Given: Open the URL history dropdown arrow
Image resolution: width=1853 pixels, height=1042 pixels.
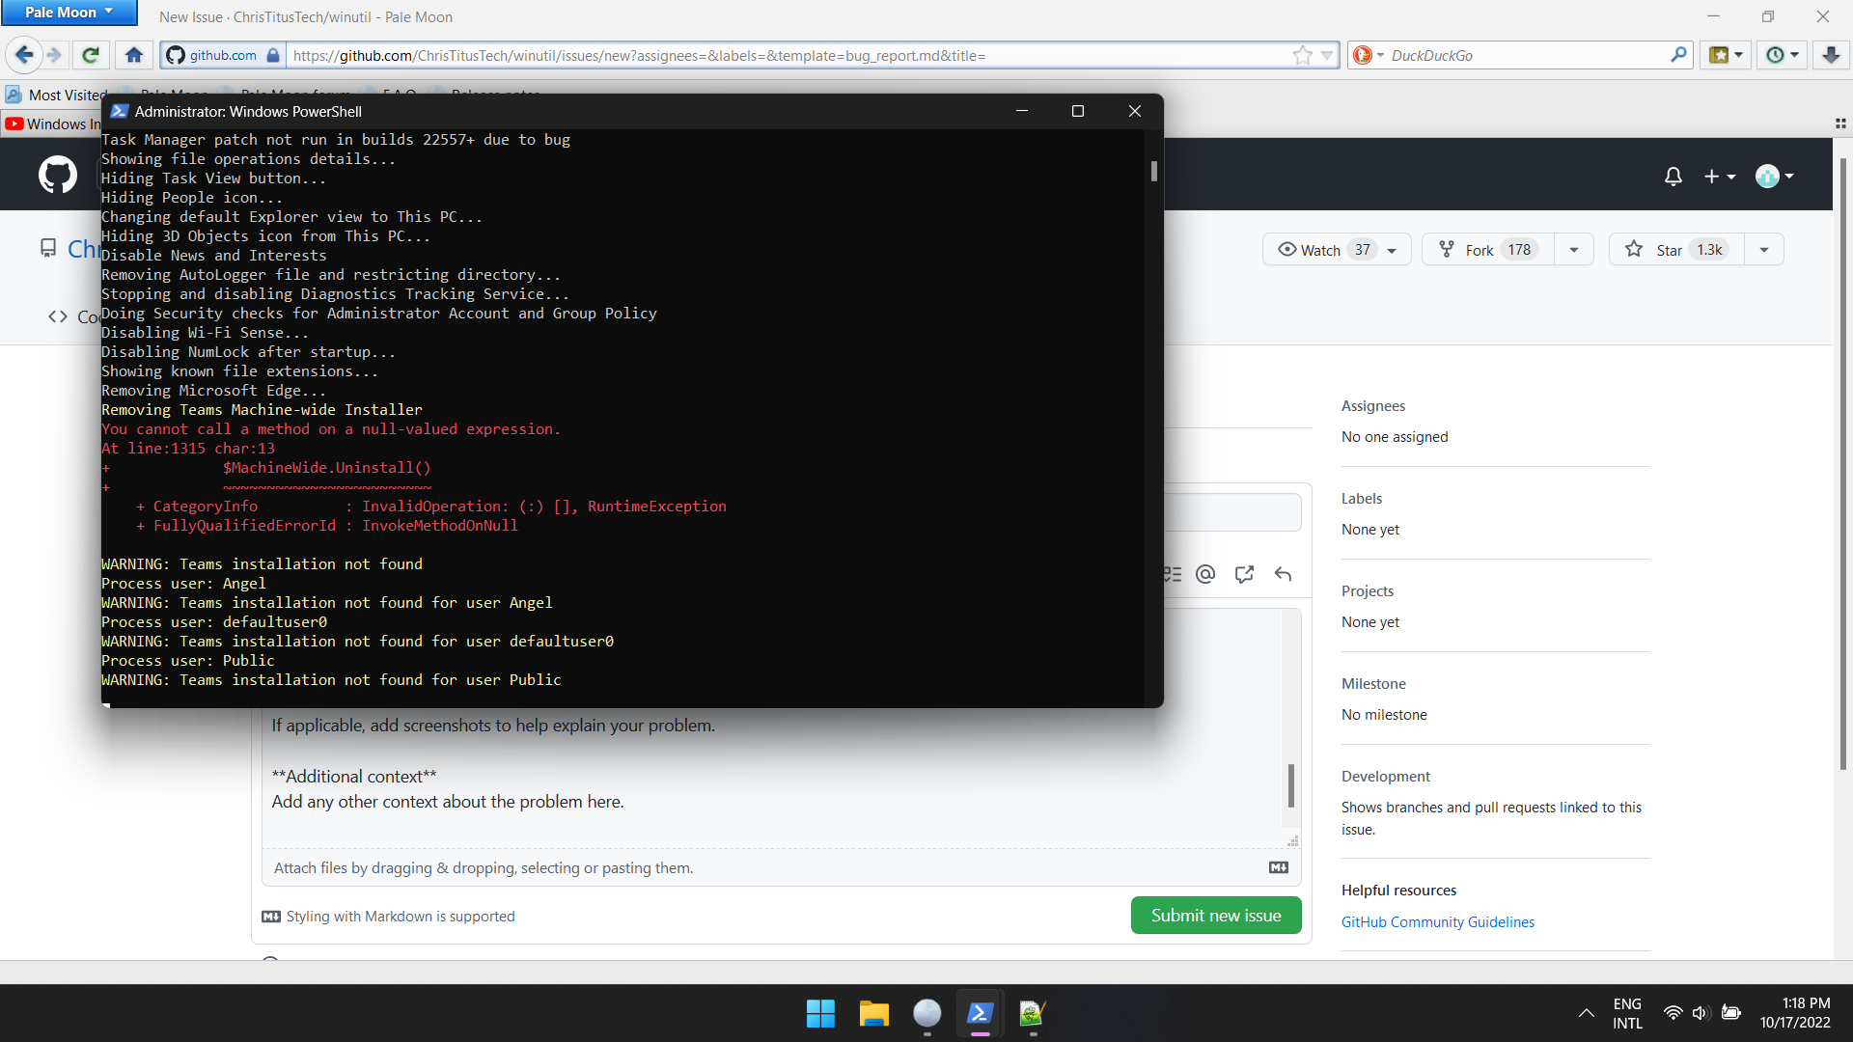Looking at the screenshot, I should tap(1327, 55).
